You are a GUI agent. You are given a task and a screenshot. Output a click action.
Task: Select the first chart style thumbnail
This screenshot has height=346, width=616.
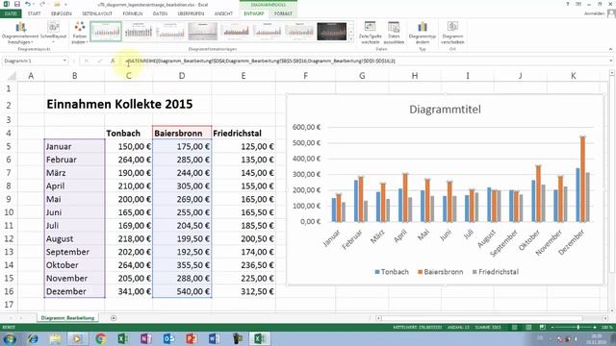(x=106, y=32)
